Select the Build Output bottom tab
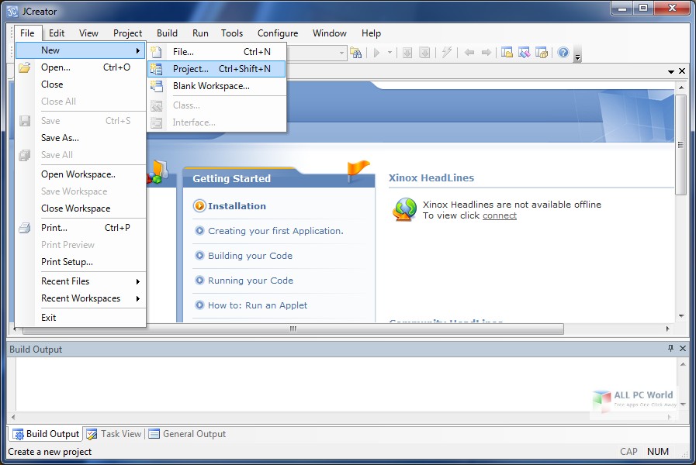 click(x=46, y=434)
